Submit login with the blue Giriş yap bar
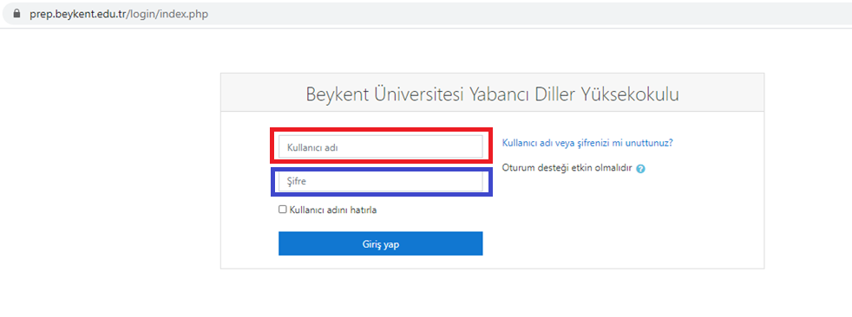Image resolution: width=852 pixels, height=317 pixels. (x=380, y=243)
